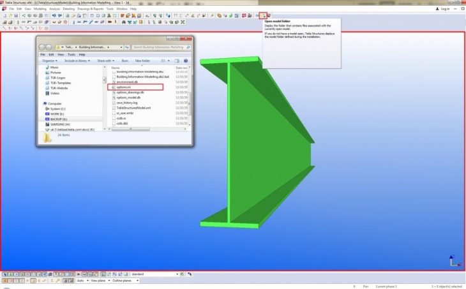Click the X-shaped icon ending second toolbar row
466x289 pixels.
pyautogui.click(x=183, y=22)
